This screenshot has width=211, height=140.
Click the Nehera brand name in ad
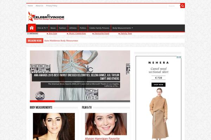click(x=159, y=63)
